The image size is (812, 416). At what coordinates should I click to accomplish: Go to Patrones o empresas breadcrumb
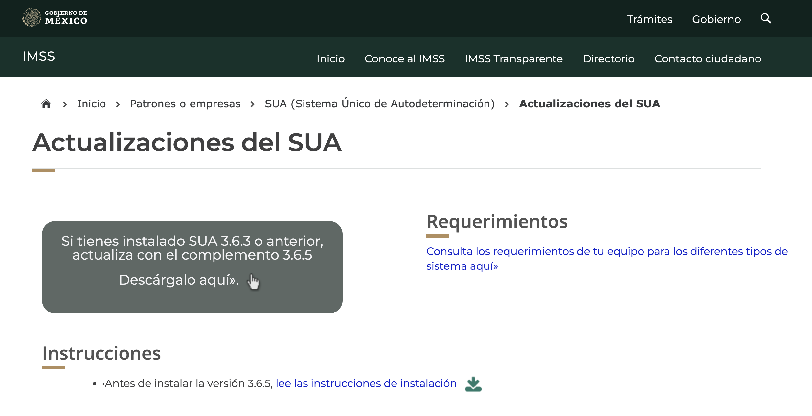tap(185, 104)
